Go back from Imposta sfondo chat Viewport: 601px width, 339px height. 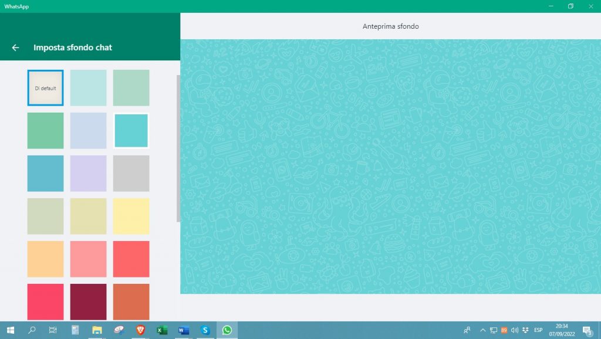(16, 48)
